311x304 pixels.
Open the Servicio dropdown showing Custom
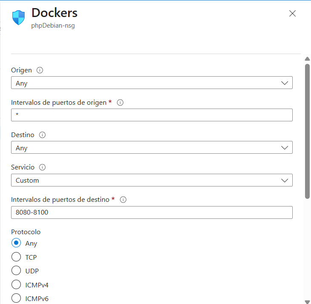pyautogui.click(x=151, y=180)
